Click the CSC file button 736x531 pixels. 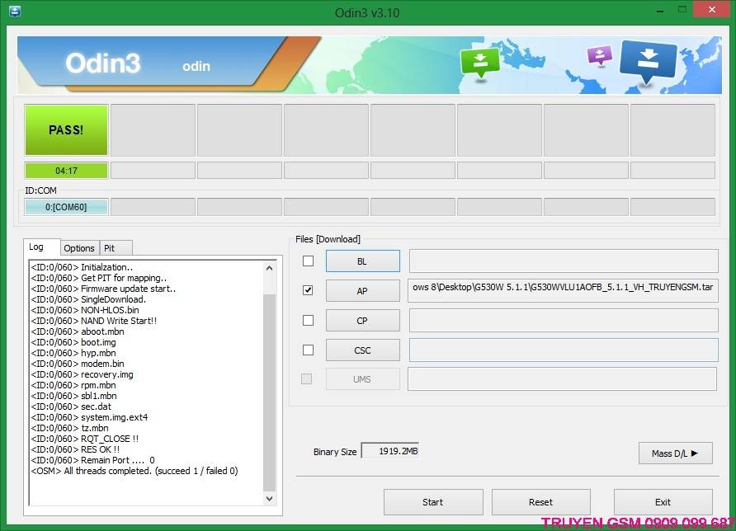[363, 350]
